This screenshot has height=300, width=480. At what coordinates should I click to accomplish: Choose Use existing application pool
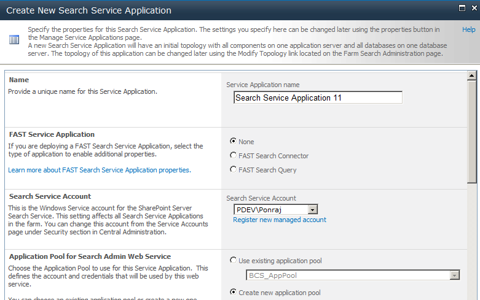coord(234,260)
